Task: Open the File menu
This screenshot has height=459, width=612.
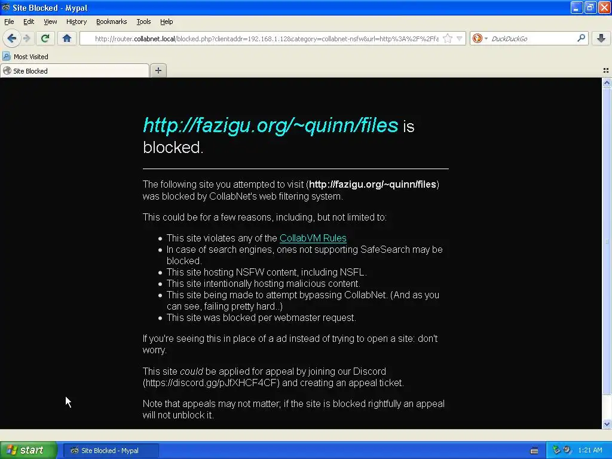Action: (x=9, y=22)
